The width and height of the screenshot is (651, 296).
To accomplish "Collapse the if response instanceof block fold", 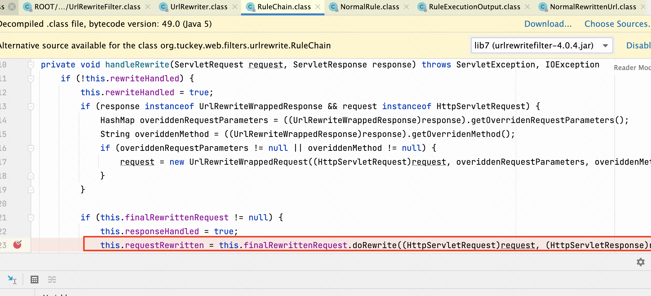I will click(x=31, y=107).
